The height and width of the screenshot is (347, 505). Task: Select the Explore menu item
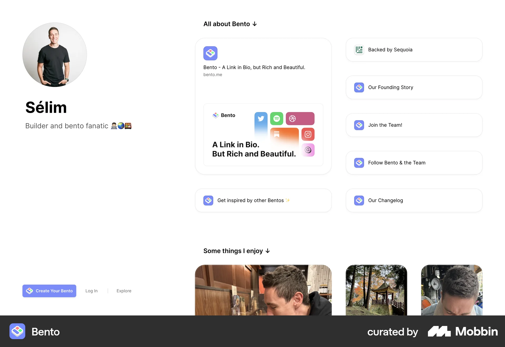(x=124, y=291)
